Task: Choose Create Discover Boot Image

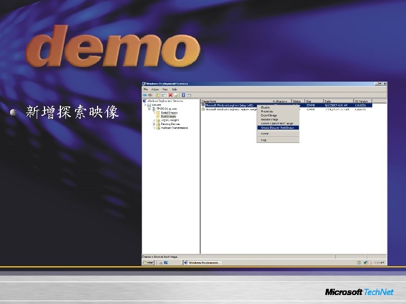Action: pos(278,128)
